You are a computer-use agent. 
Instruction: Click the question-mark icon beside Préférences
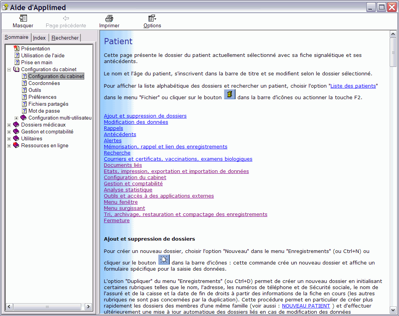[x=24, y=97]
